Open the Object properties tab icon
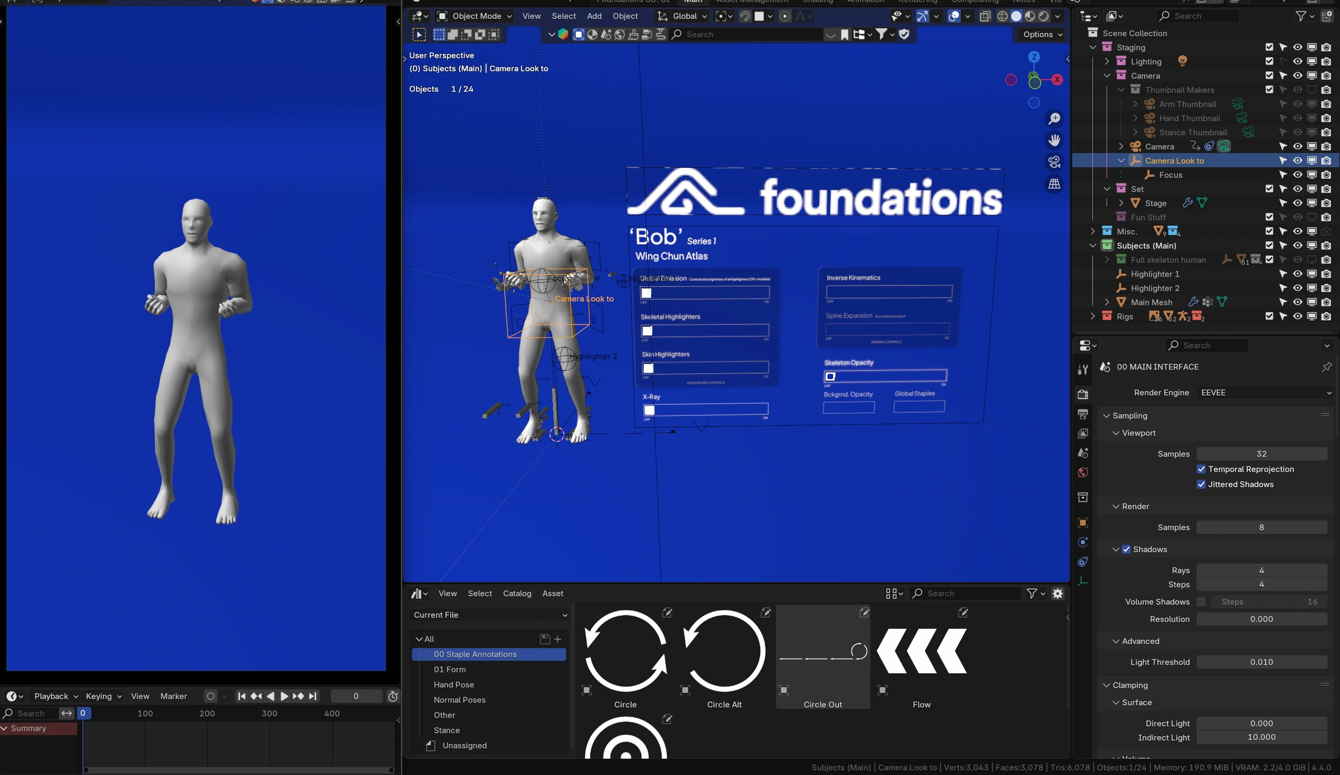The image size is (1340, 775). tap(1083, 522)
